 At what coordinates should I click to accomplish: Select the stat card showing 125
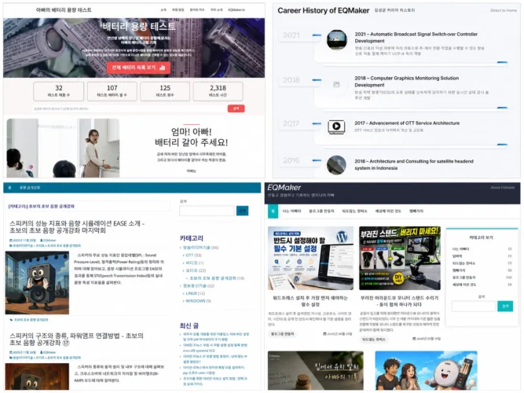[x=165, y=91]
